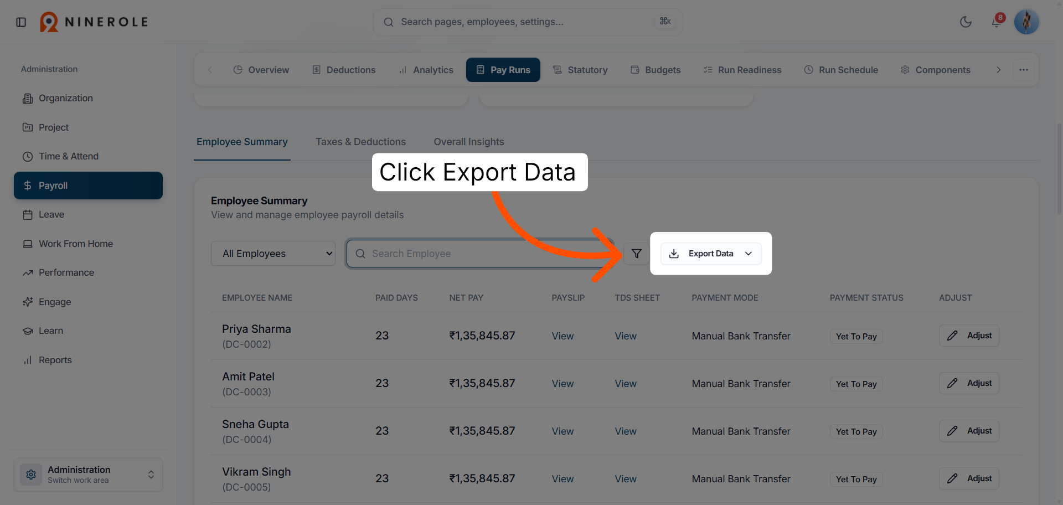Go to Analytics tab
This screenshot has width=1063, height=505.
(x=426, y=70)
